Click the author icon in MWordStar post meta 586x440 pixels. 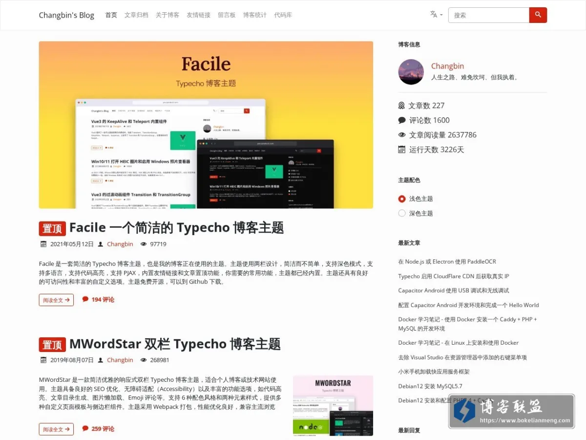[101, 360]
